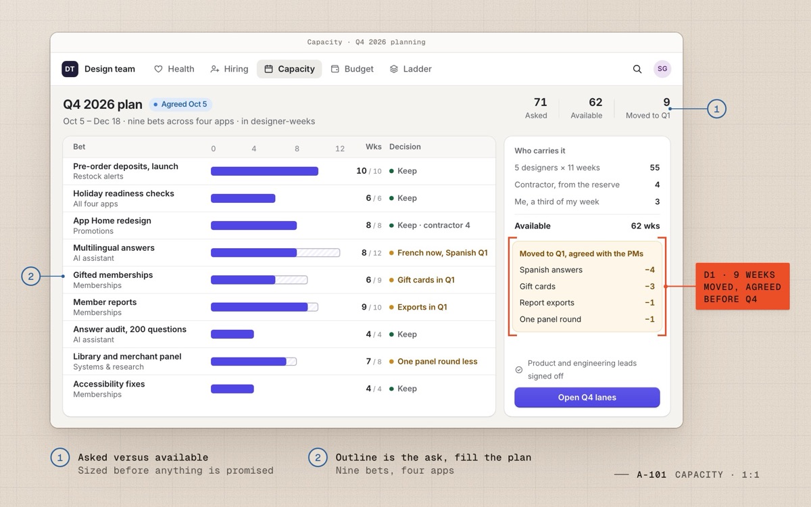Click the French now, Spanish Q1 decision
This screenshot has width=811, height=507.
[439, 253]
